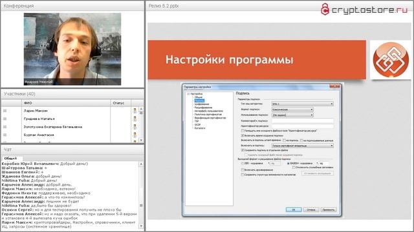Click the Отмена button
Screen dimensions: 414x232
pyautogui.click(x=310, y=209)
